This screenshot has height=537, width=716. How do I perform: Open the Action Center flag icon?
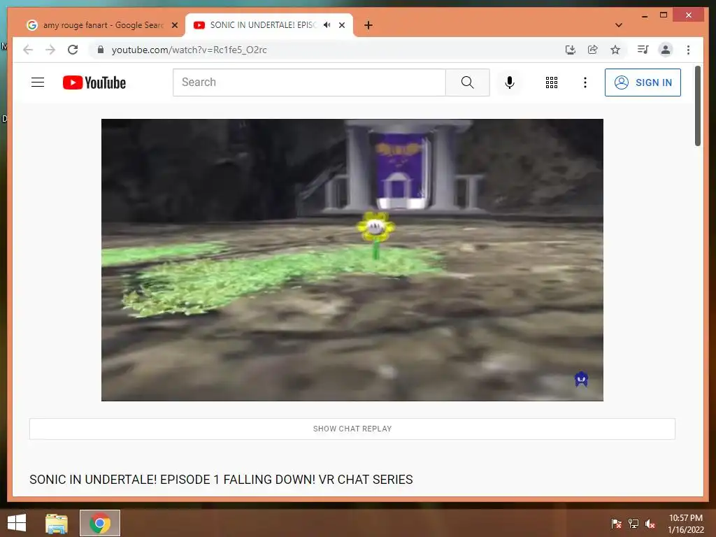click(617, 523)
